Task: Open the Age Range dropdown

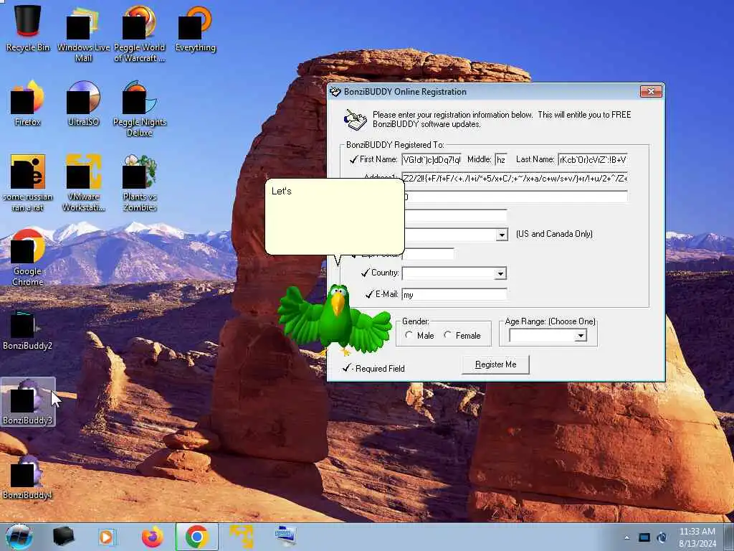Action: coord(581,336)
